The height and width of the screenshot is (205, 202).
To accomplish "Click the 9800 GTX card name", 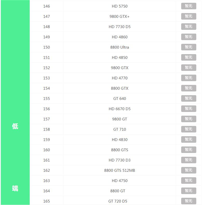I will [x=120, y=68].
